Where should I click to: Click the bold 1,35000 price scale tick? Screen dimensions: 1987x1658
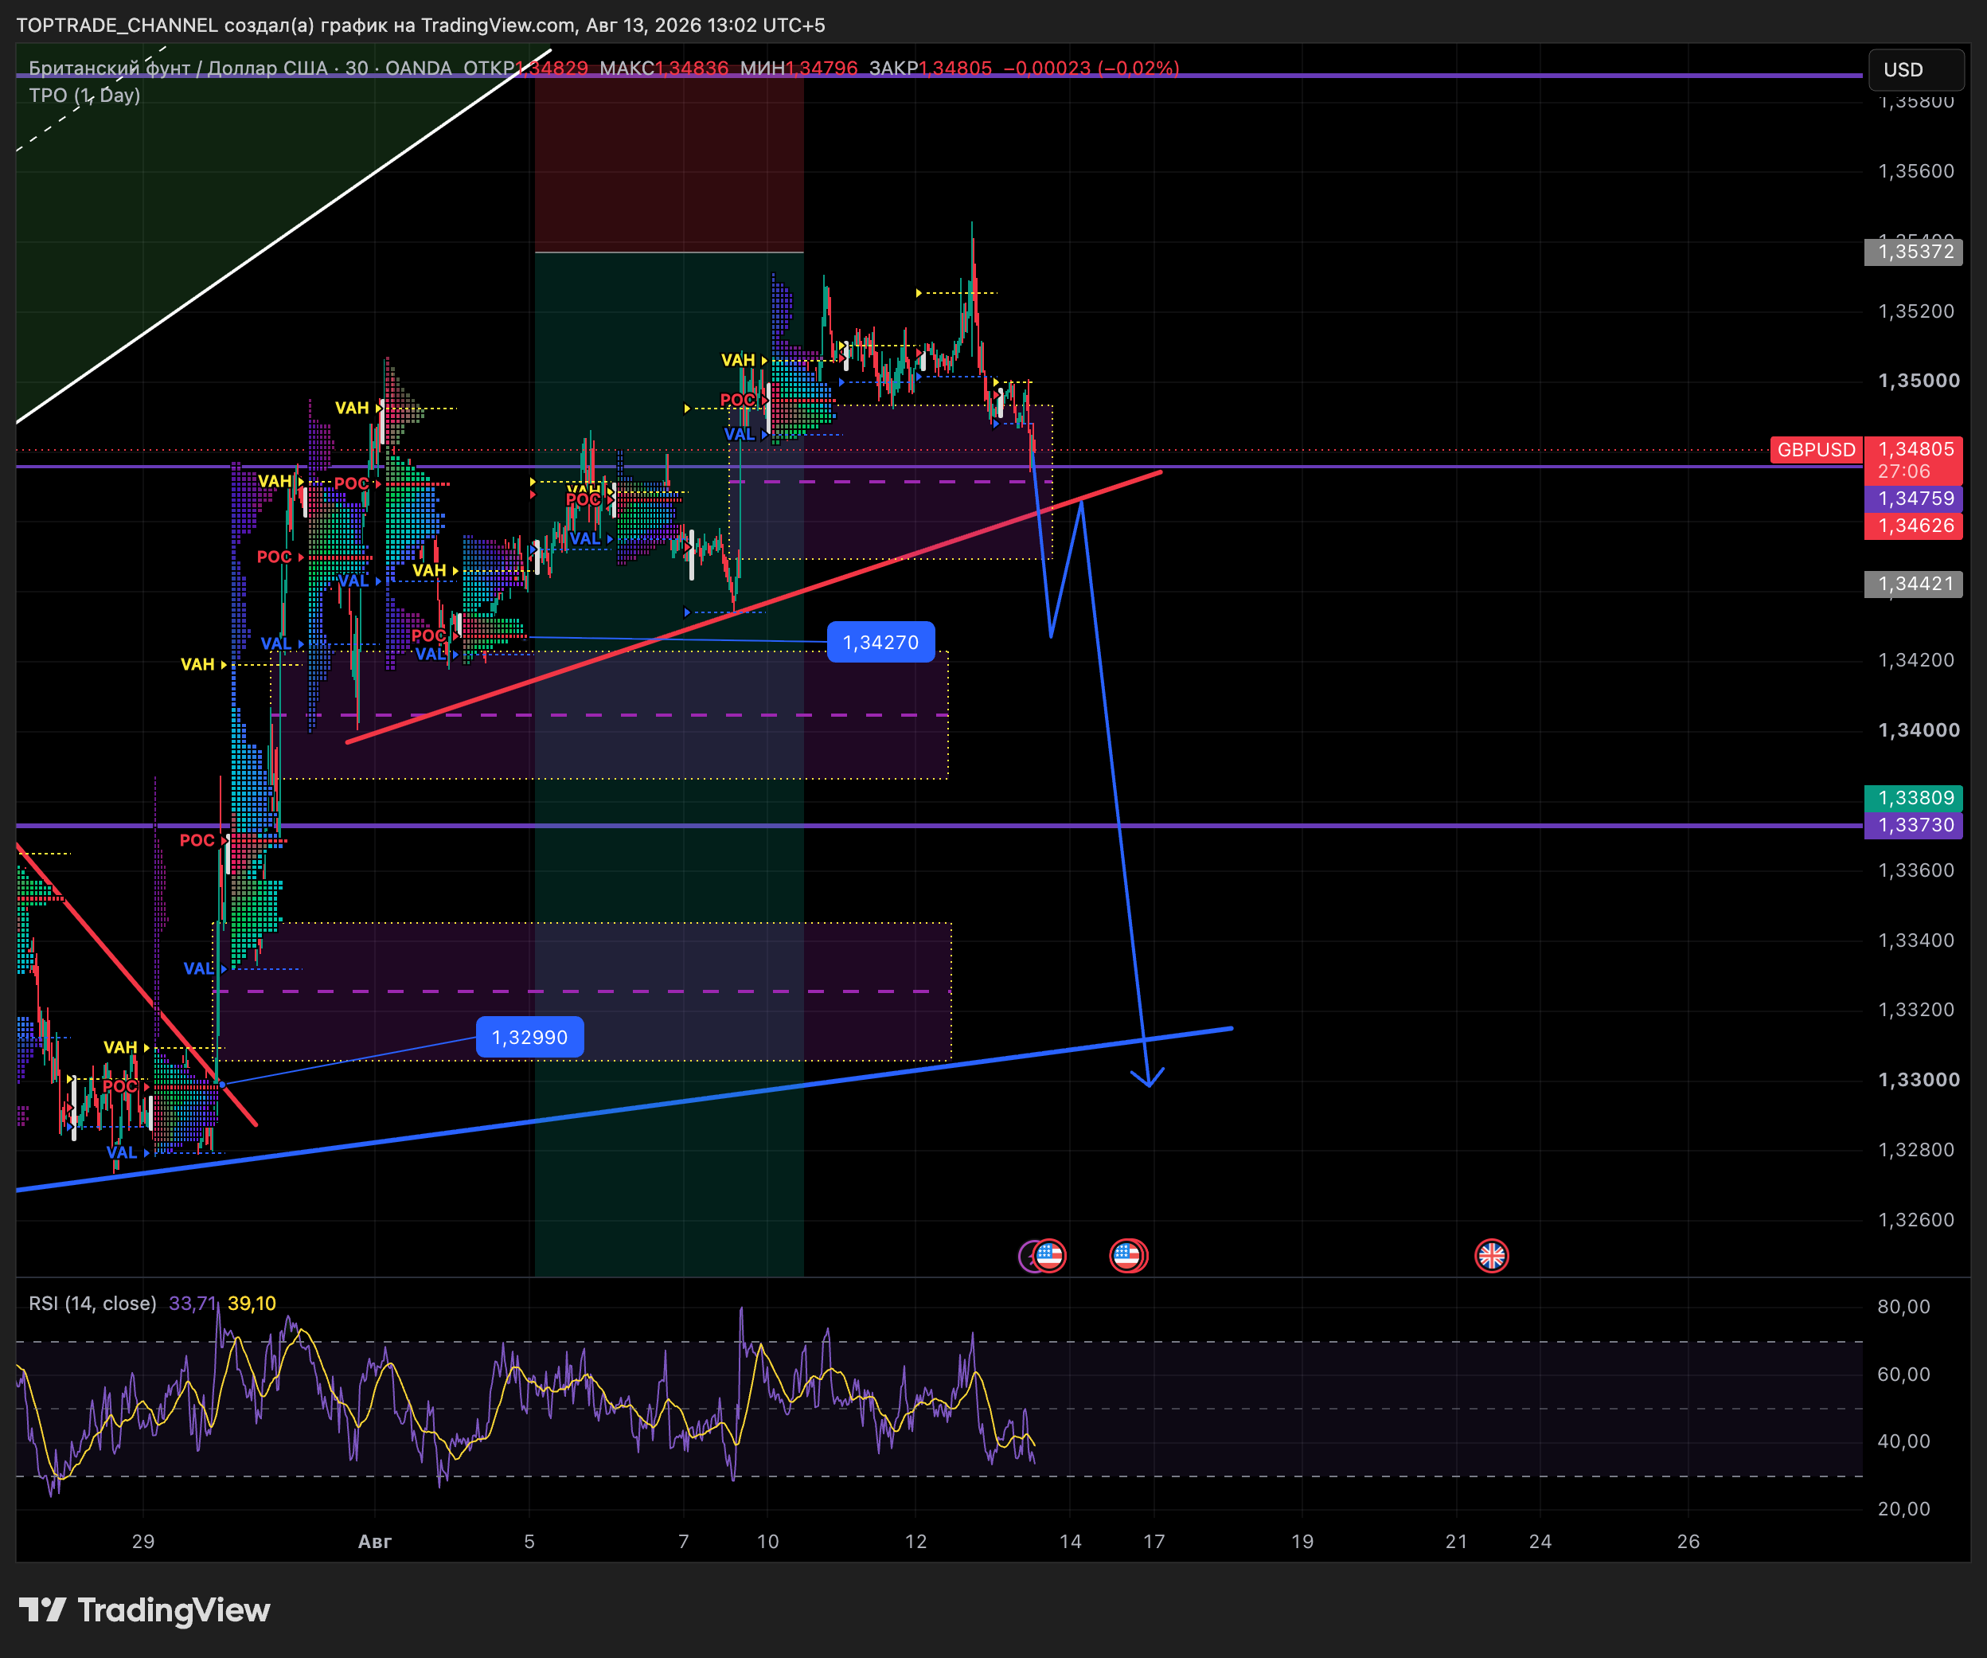point(1919,381)
